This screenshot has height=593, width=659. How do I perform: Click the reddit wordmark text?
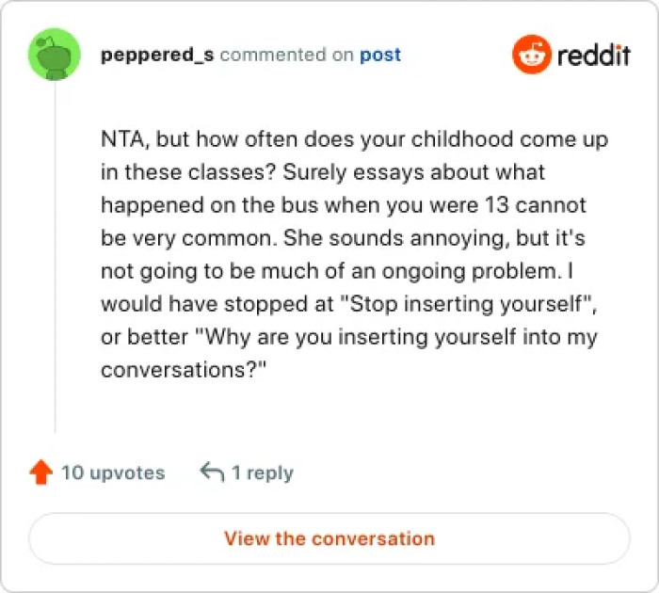593,56
